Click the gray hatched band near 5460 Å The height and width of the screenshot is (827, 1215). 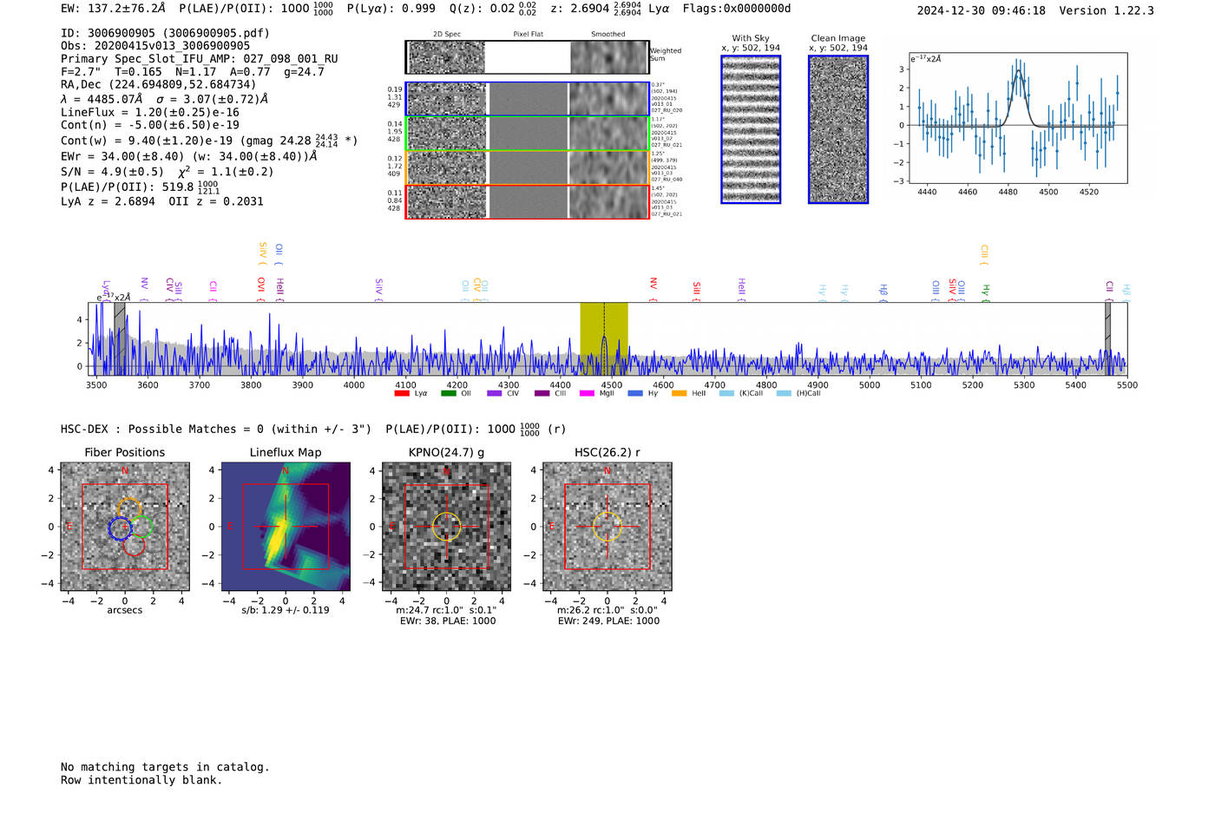pyautogui.click(x=1107, y=339)
